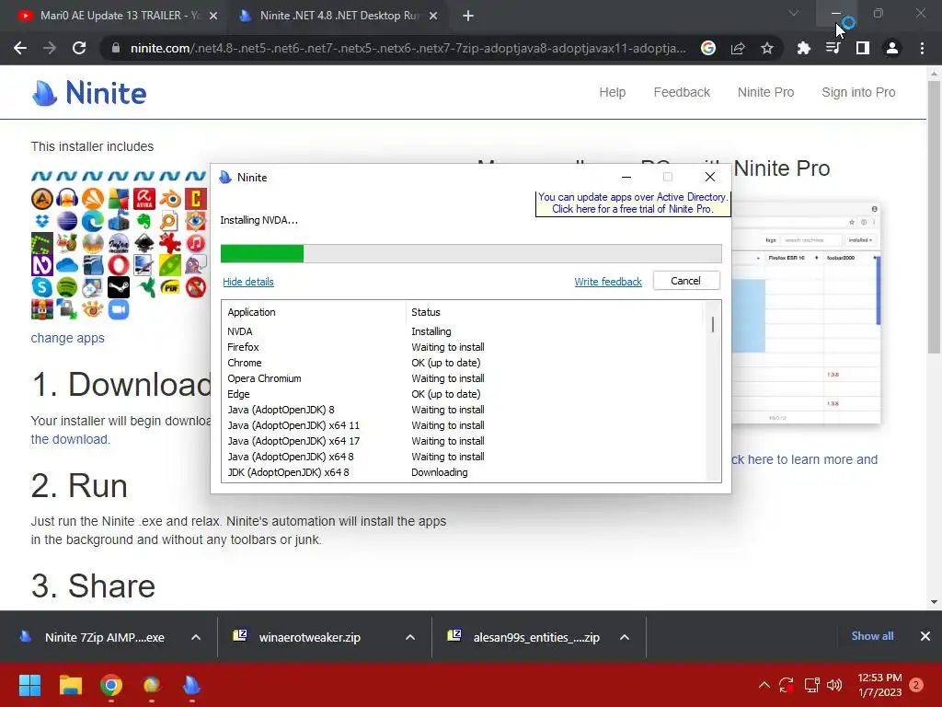Viewport: 942px width, 707px height.
Task: Bookmark this page with star icon
Action: pos(767,48)
